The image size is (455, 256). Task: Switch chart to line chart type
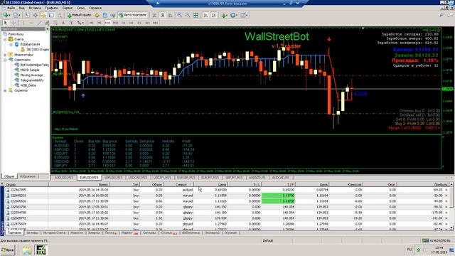click(x=171, y=15)
